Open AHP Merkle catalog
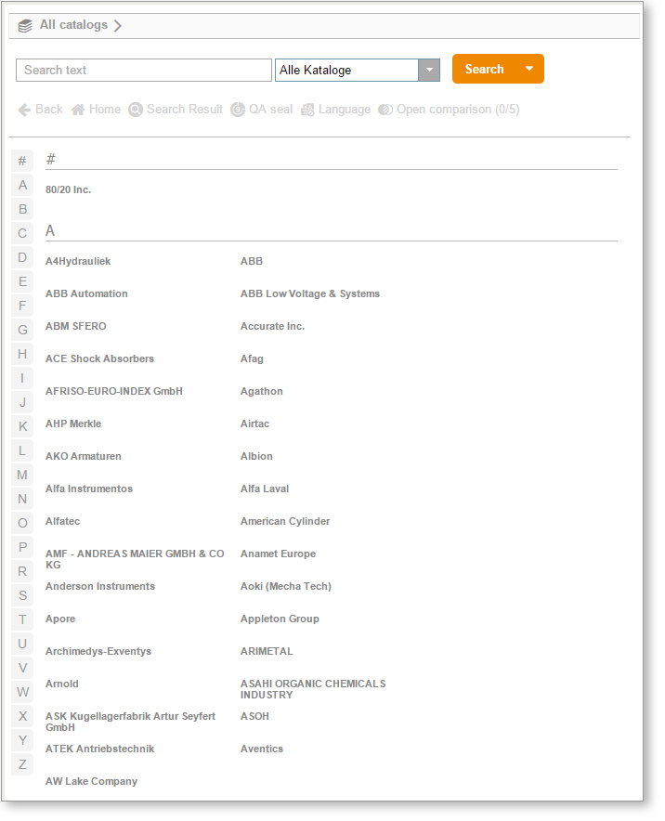The image size is (665, 821). (73, 424)
